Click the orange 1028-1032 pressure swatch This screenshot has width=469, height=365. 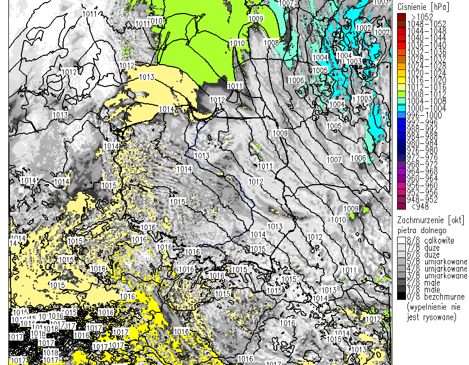click(401, 59)
